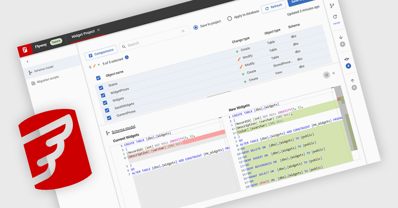Click the blue info icon beside "5 of 5 selected"
Screen dimensions: 398x208
click(x=127, y=57)
